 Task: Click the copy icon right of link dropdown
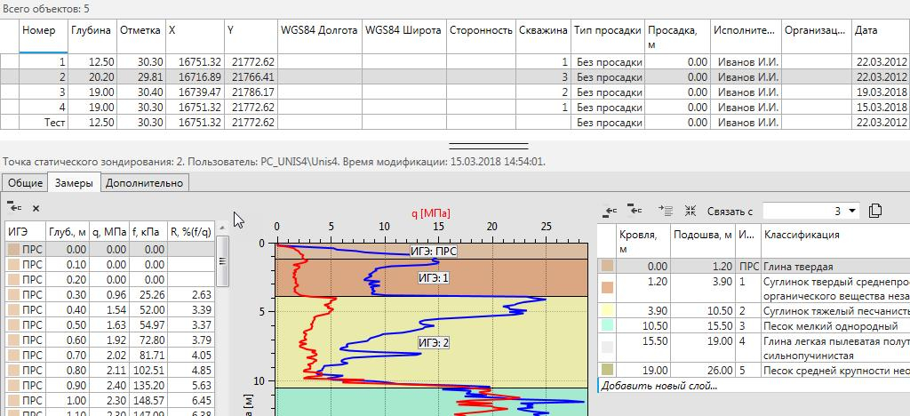[875, 211]
